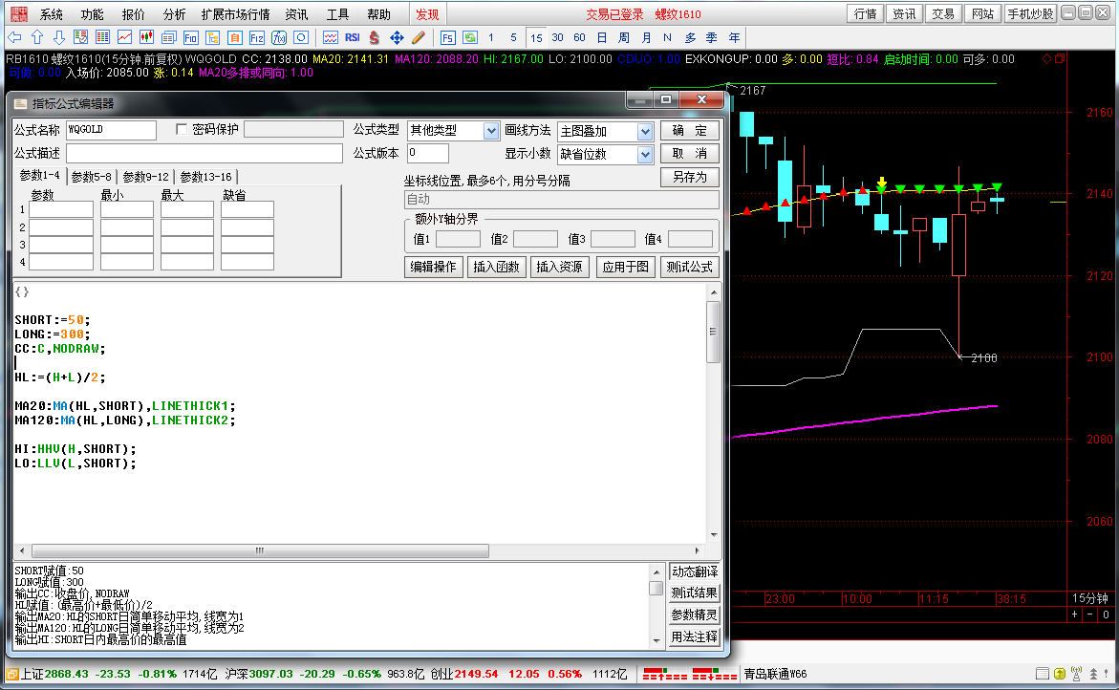The width and height of the screenshot is (1119, 690).
Task: Select the blue four-arrow move tool
Action: [397, 37]
